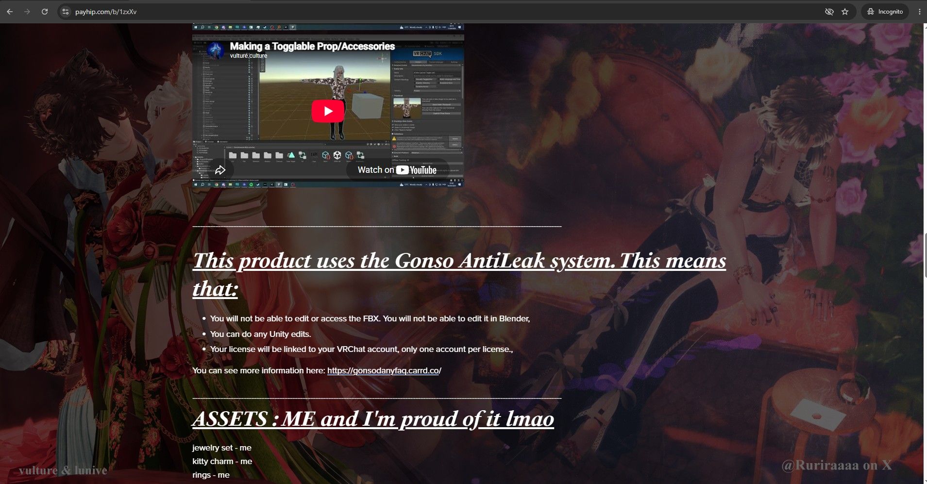927x484 pixels.
Task: Open the gonsodanyfaq.carrd.co link
Action: click(384, 370)
